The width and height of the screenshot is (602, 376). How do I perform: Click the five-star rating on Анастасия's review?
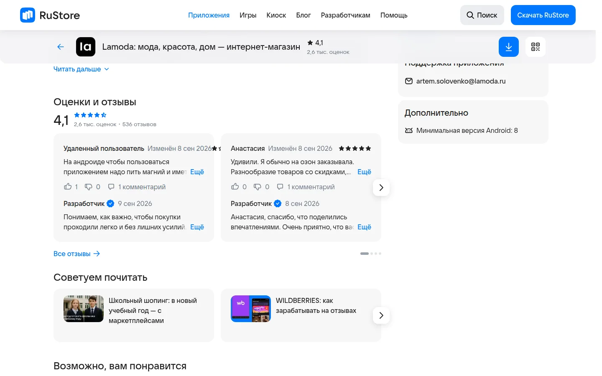pos(355,148)
